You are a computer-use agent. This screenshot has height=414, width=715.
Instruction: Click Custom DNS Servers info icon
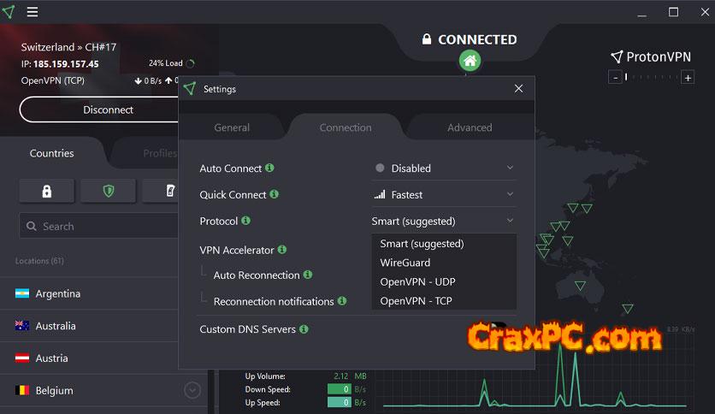pyautogui.click(x=304, y=328)
